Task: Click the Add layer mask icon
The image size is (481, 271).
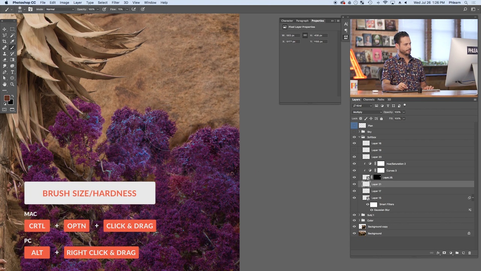Action: 444,253
